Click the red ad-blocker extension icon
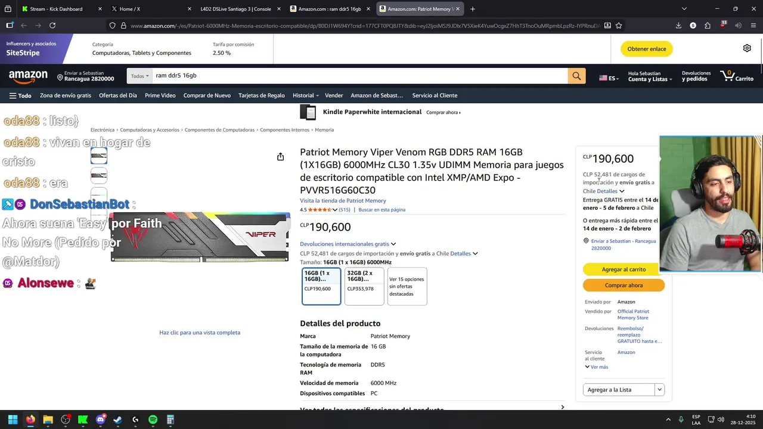The width and height of the screenshot is (763, 429). (723, 25)
